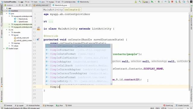
Task: Expand the manifests folder
Action: (7, 11)
